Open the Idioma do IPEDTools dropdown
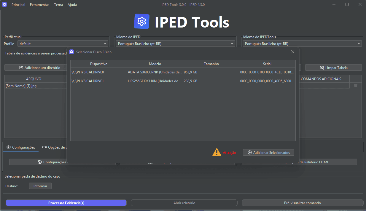 point(302,44)
